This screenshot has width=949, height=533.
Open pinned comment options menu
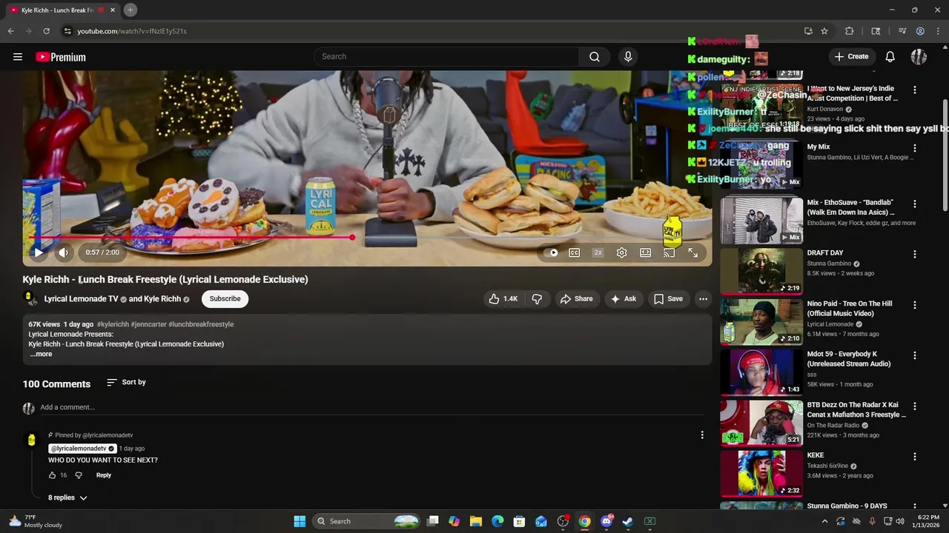702,435
